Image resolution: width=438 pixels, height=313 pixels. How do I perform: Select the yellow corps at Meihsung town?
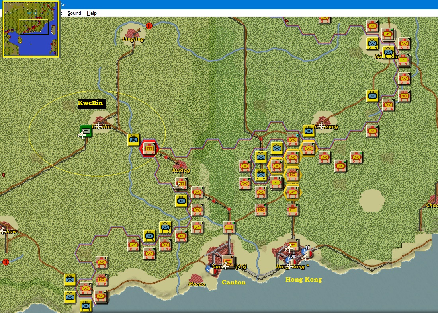pos(309,131)
